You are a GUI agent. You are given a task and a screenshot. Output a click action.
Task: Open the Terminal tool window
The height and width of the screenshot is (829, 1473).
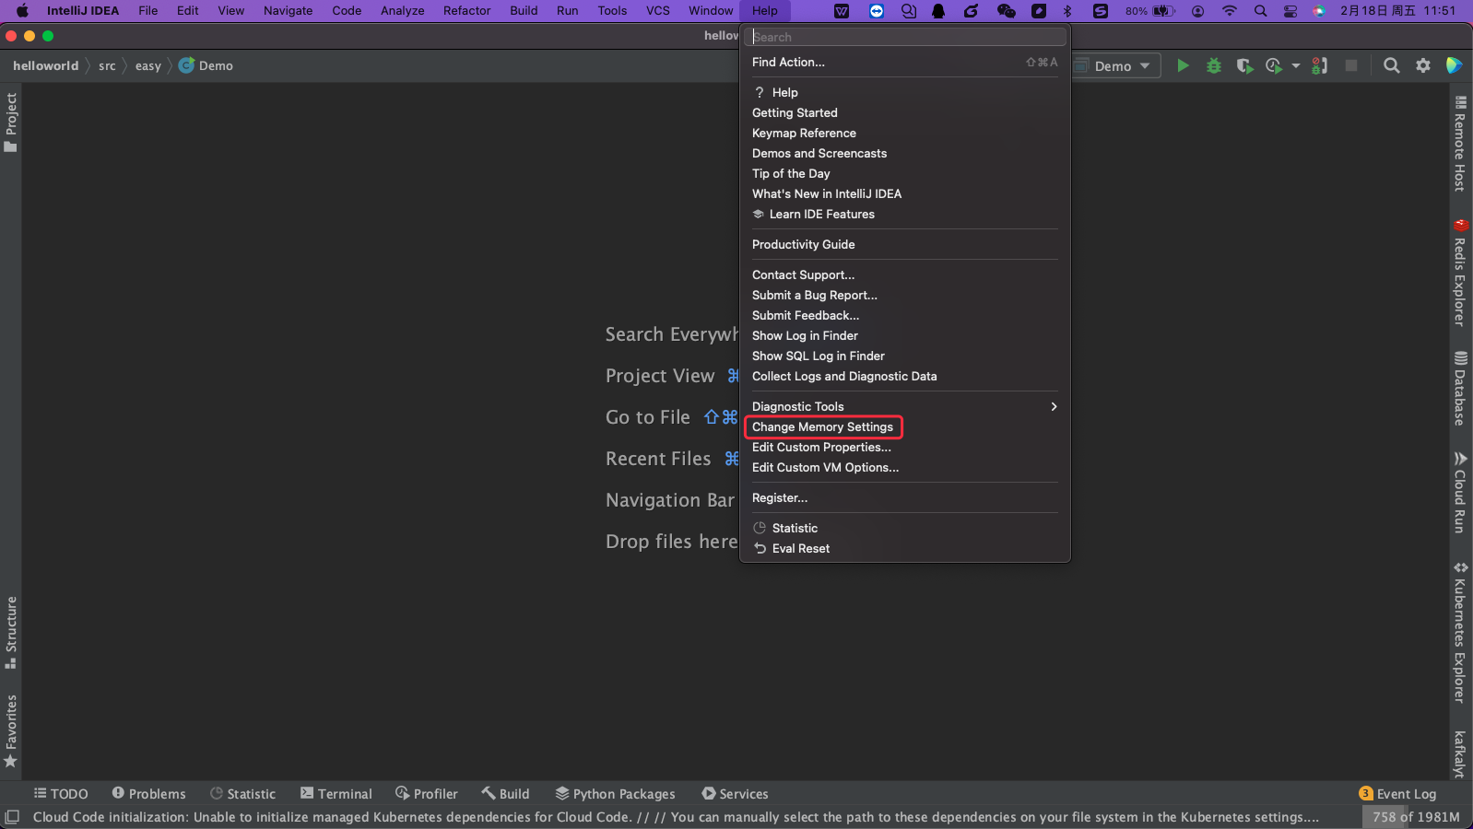(336, 794)
